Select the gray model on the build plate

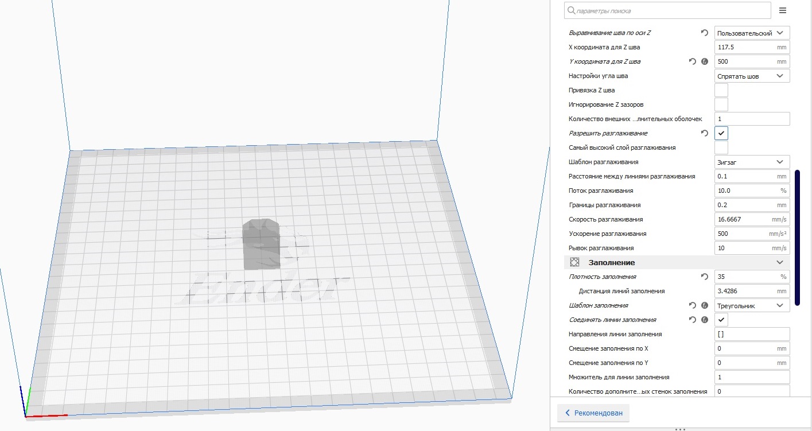261,244
